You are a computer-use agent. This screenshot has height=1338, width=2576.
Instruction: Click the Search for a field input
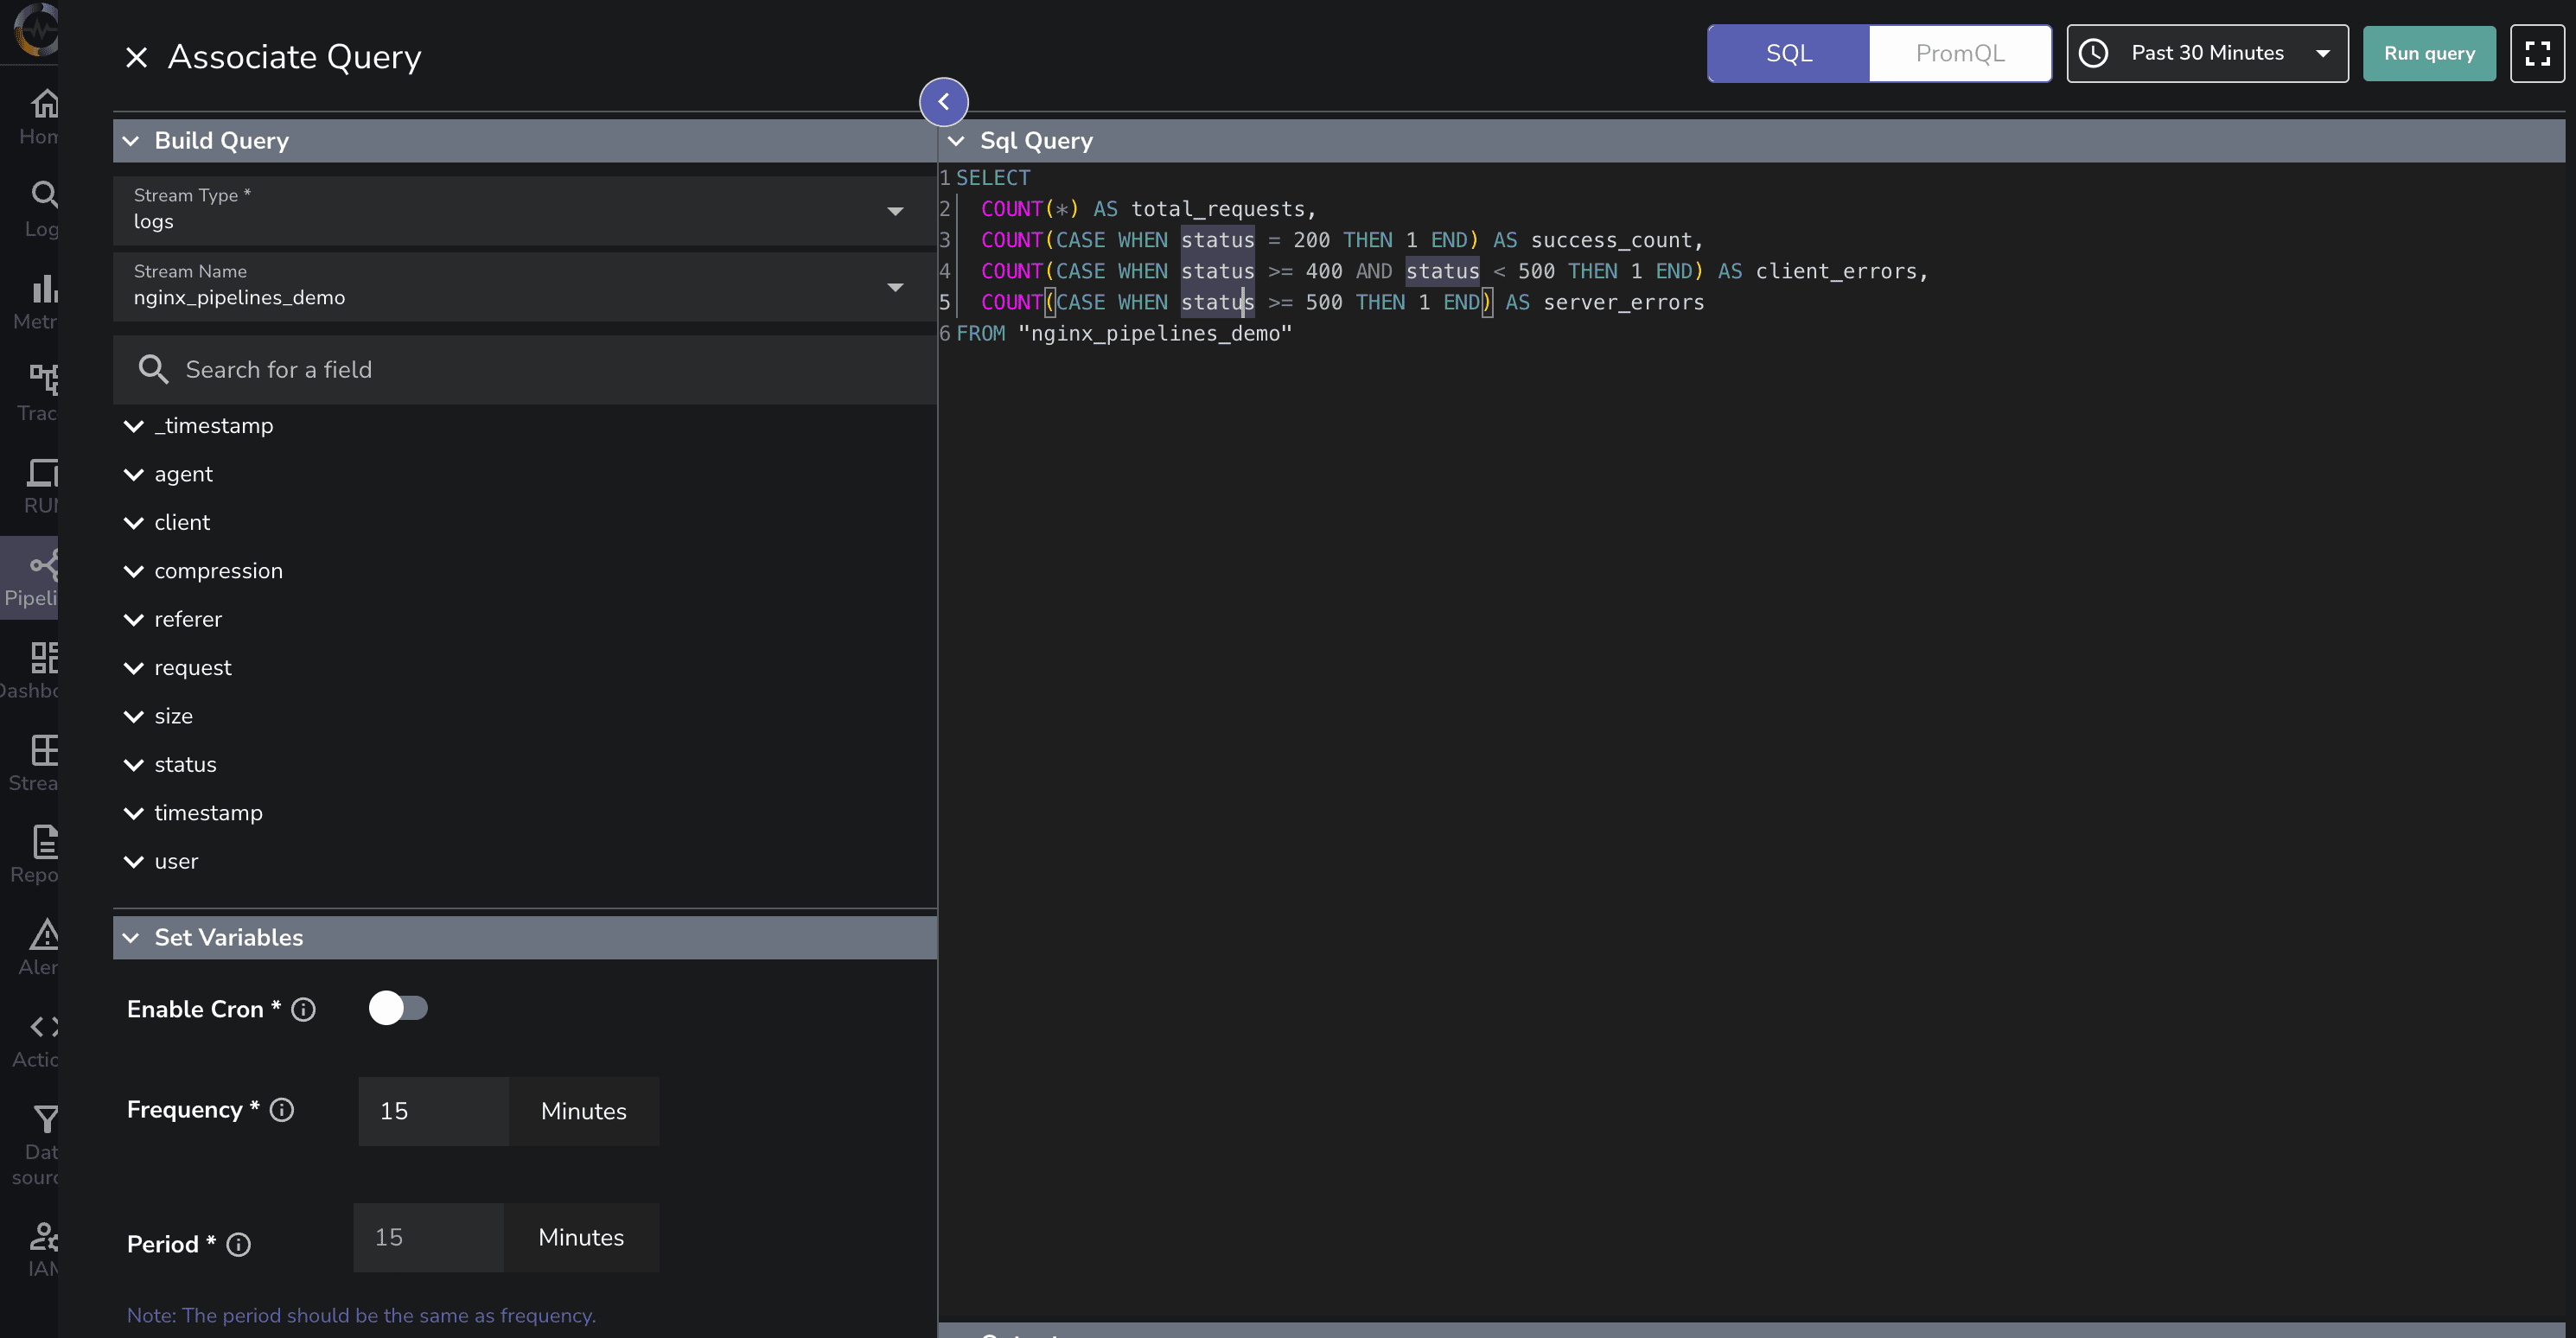540,370
